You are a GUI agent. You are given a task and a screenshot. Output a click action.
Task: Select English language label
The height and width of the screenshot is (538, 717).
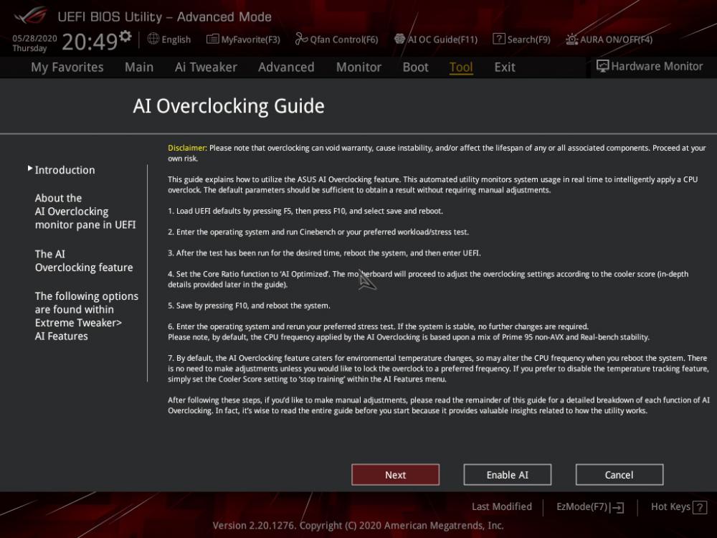[176, 39]
